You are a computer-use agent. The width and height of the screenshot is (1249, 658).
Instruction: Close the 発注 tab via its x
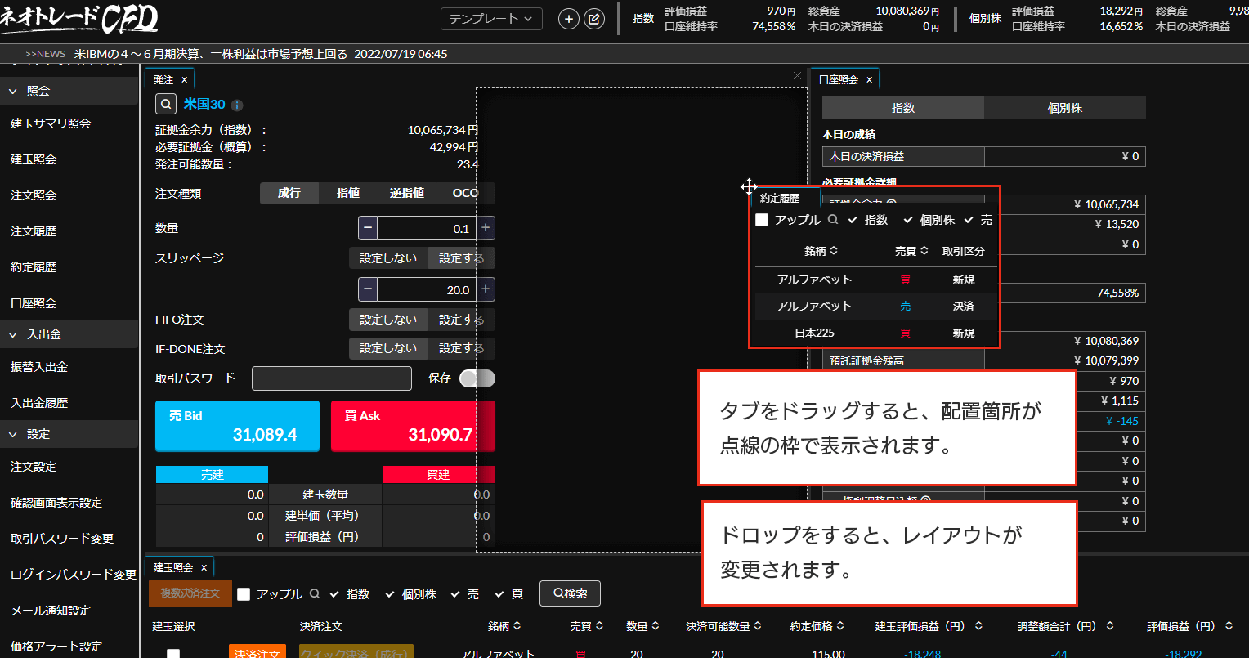[x=184, y=79]
